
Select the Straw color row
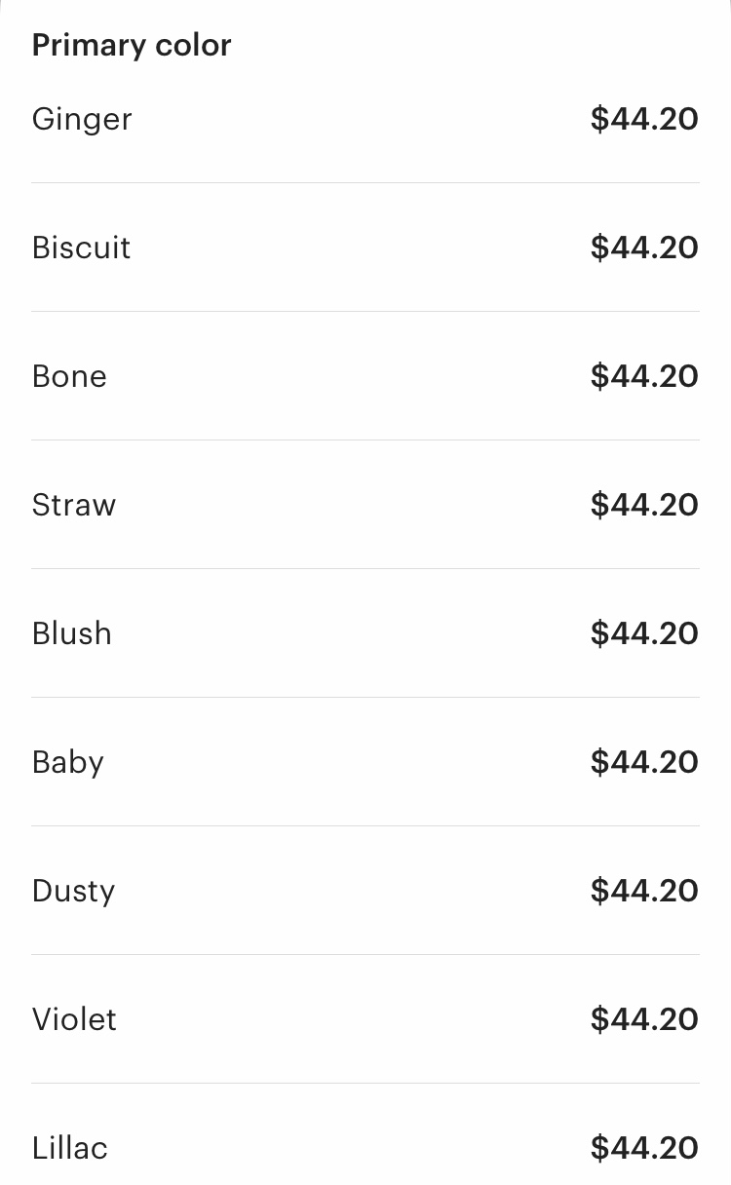coord(365,505)
